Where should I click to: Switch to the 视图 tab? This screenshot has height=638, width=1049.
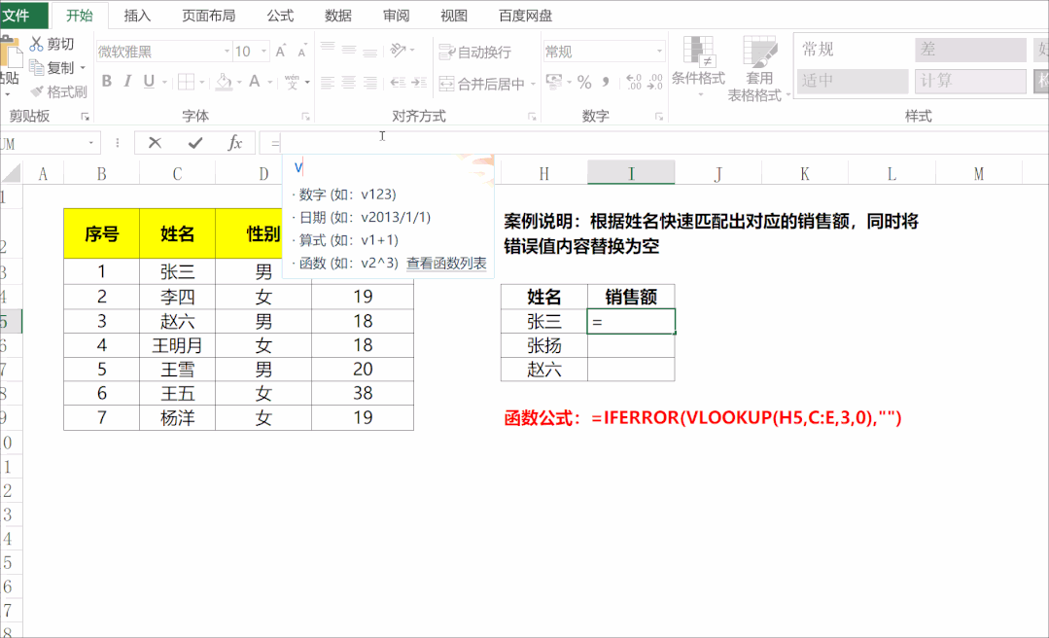pos(454,16)
